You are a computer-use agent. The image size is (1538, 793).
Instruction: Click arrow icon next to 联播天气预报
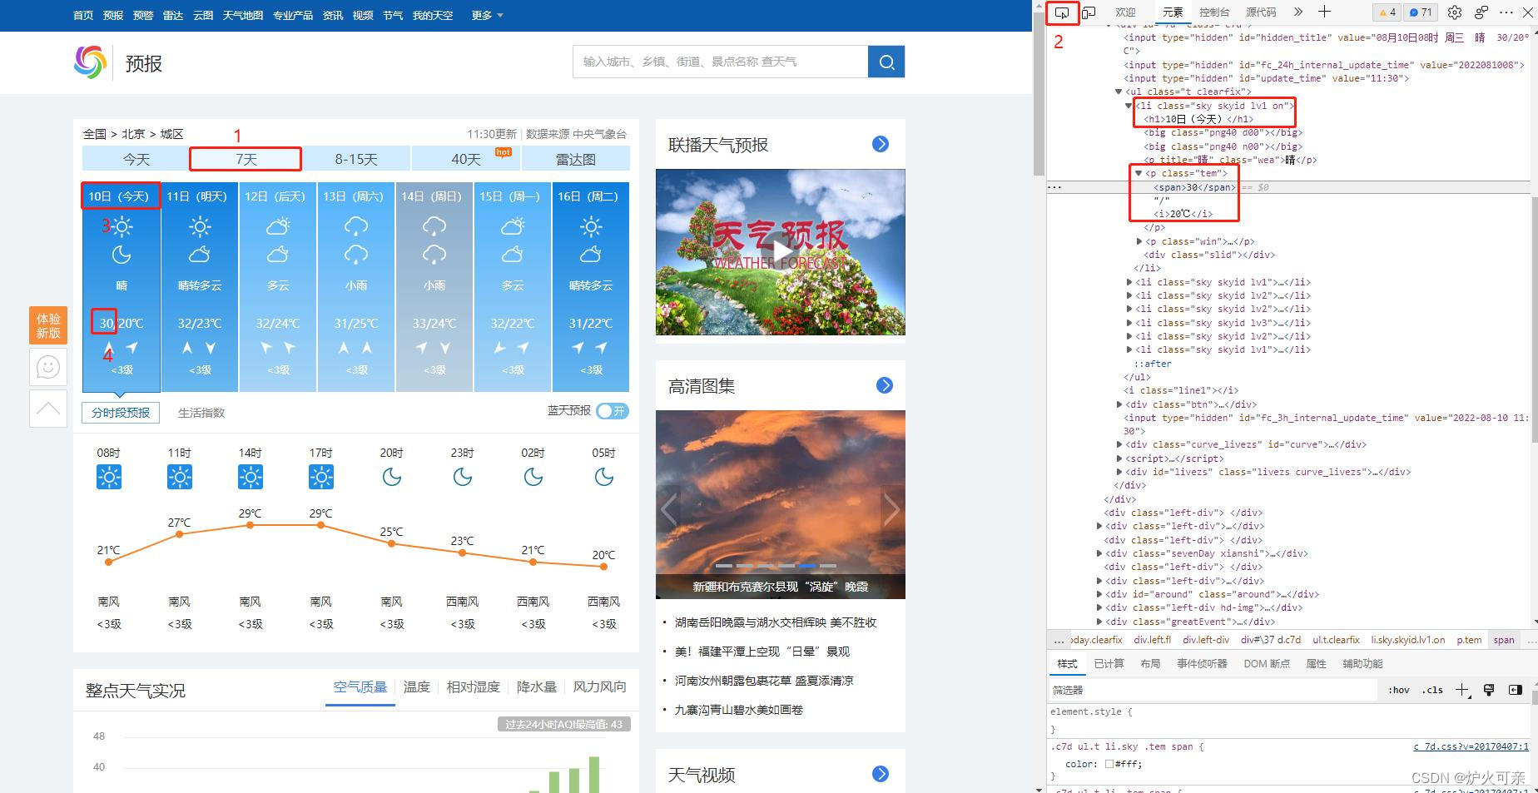point(881,144)
